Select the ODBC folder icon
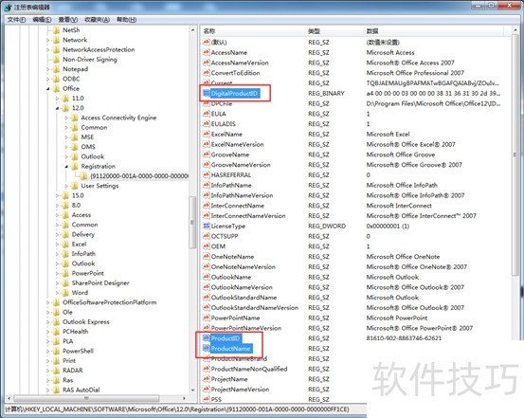 pyautogui.click(x=56, y=79)
